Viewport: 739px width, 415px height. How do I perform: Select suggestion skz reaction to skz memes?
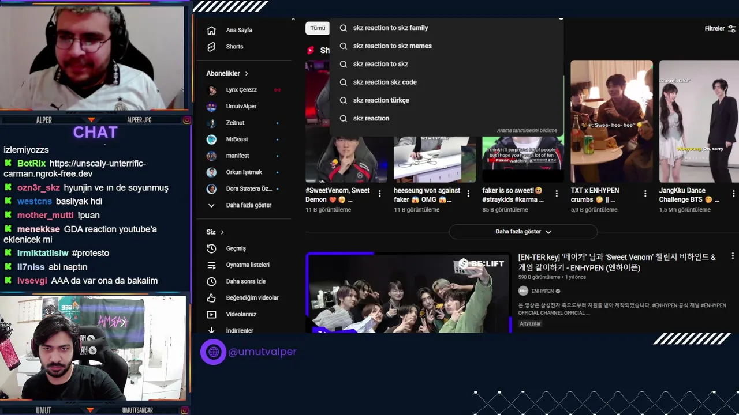pyautogui.click(x=446, y=46)
